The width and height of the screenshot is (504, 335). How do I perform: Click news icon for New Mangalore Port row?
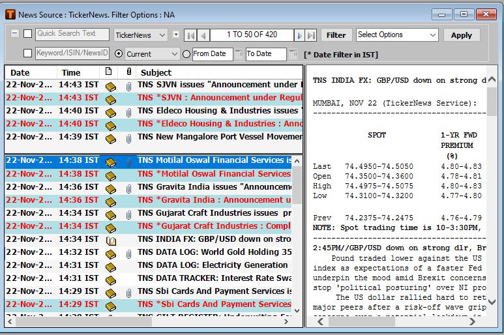pos(111,138)
